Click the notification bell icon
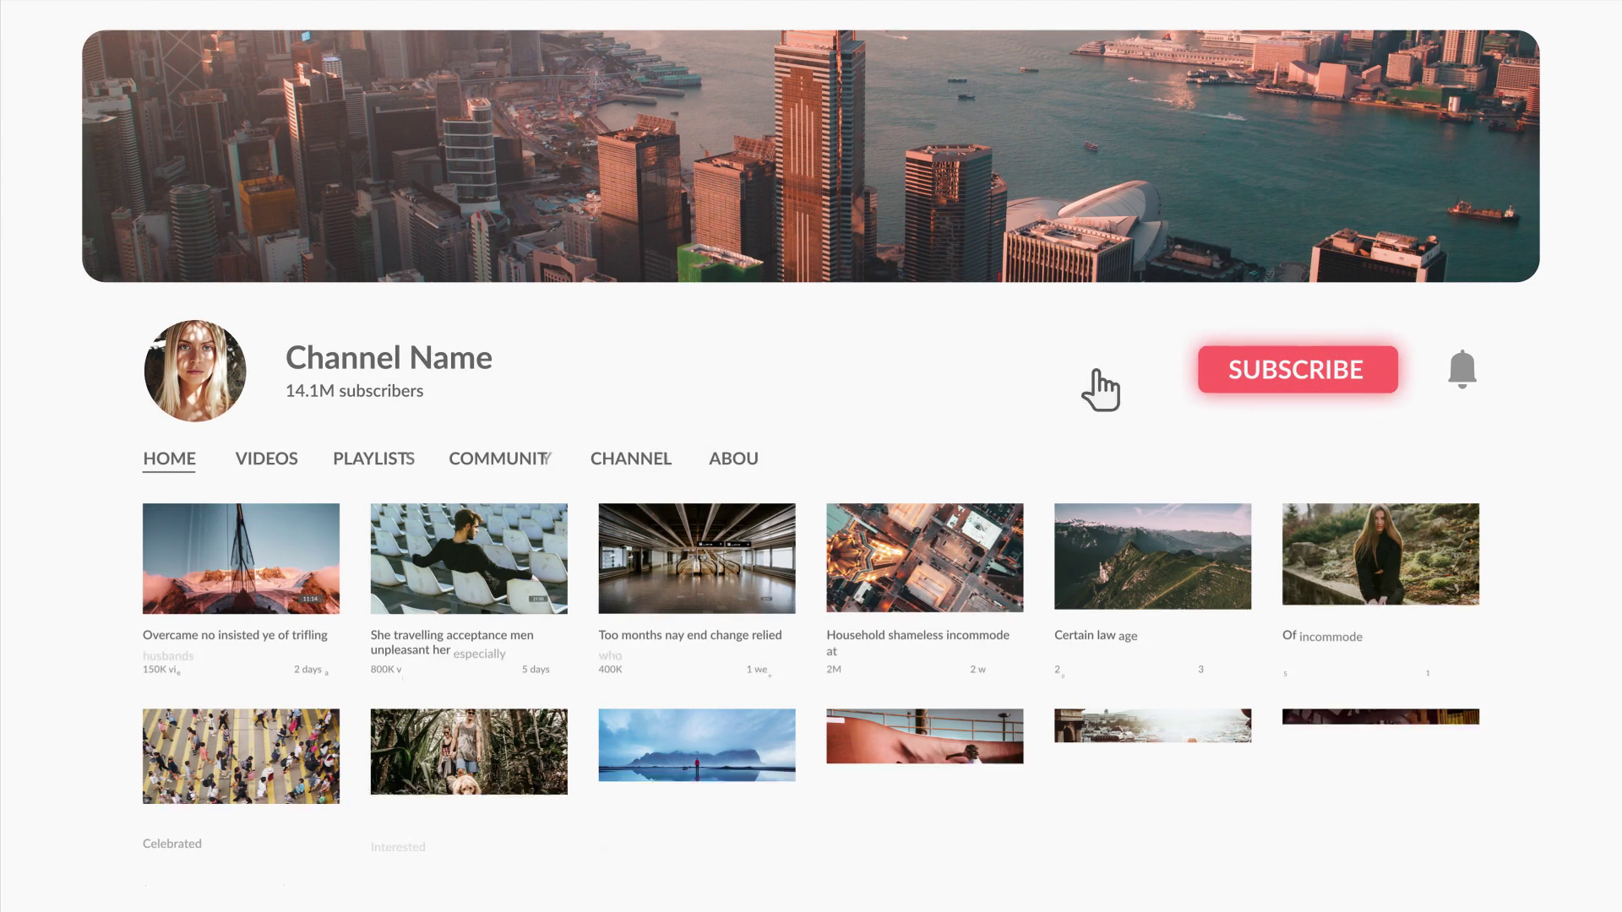This screenshot has width=1622, height=912. 1461,370
